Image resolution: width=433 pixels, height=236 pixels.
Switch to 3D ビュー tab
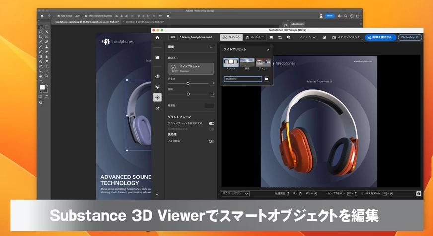pos(254,37)
